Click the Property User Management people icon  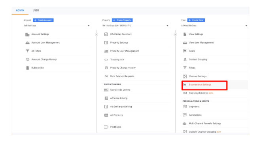click(106, 51)
